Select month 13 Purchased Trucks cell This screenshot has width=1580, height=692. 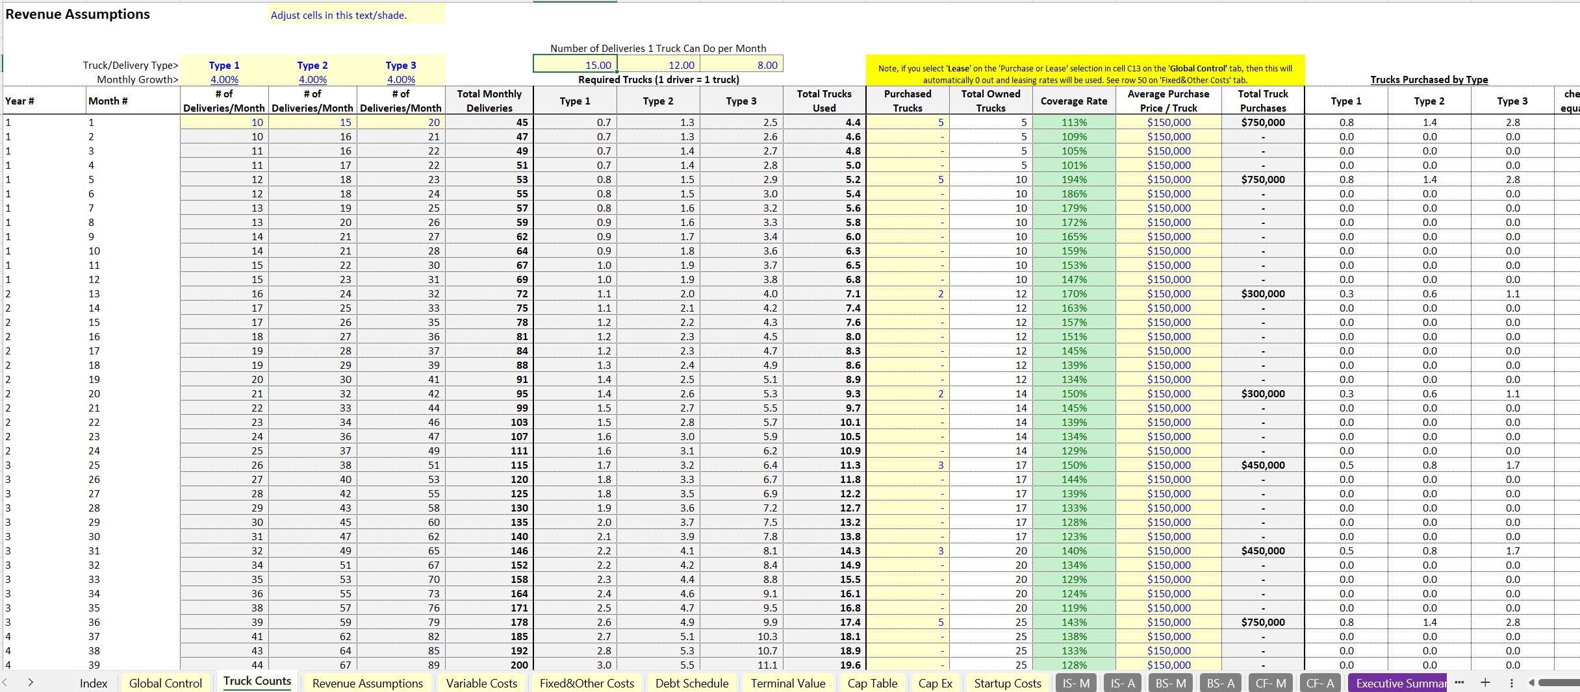[x=907, y=293]
